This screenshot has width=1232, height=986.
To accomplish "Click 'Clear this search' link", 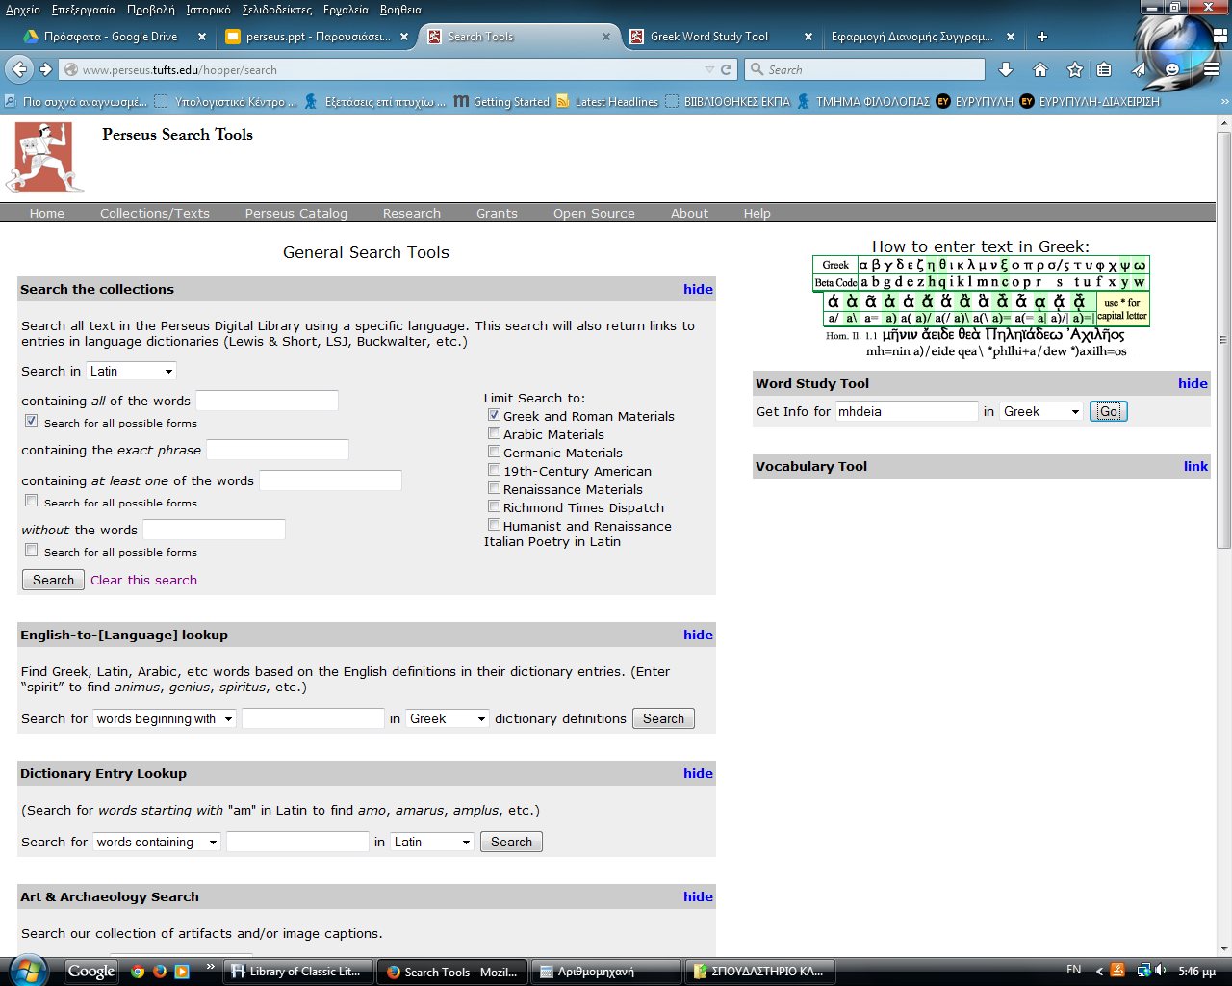I will pos(143,580).
